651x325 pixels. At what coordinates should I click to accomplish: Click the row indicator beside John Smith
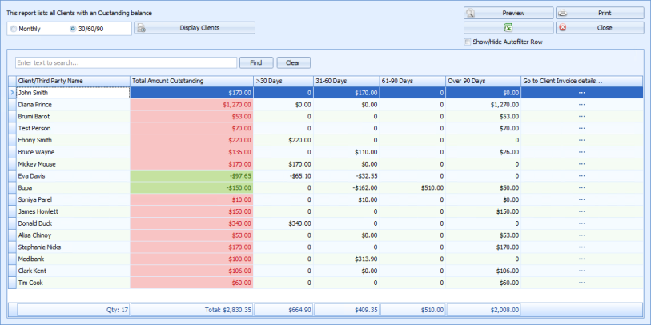(12, 93)
